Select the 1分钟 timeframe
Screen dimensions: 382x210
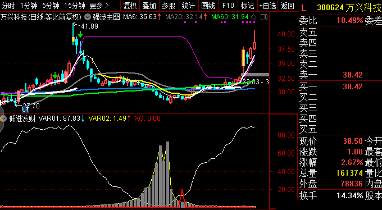tap(29, 6)
